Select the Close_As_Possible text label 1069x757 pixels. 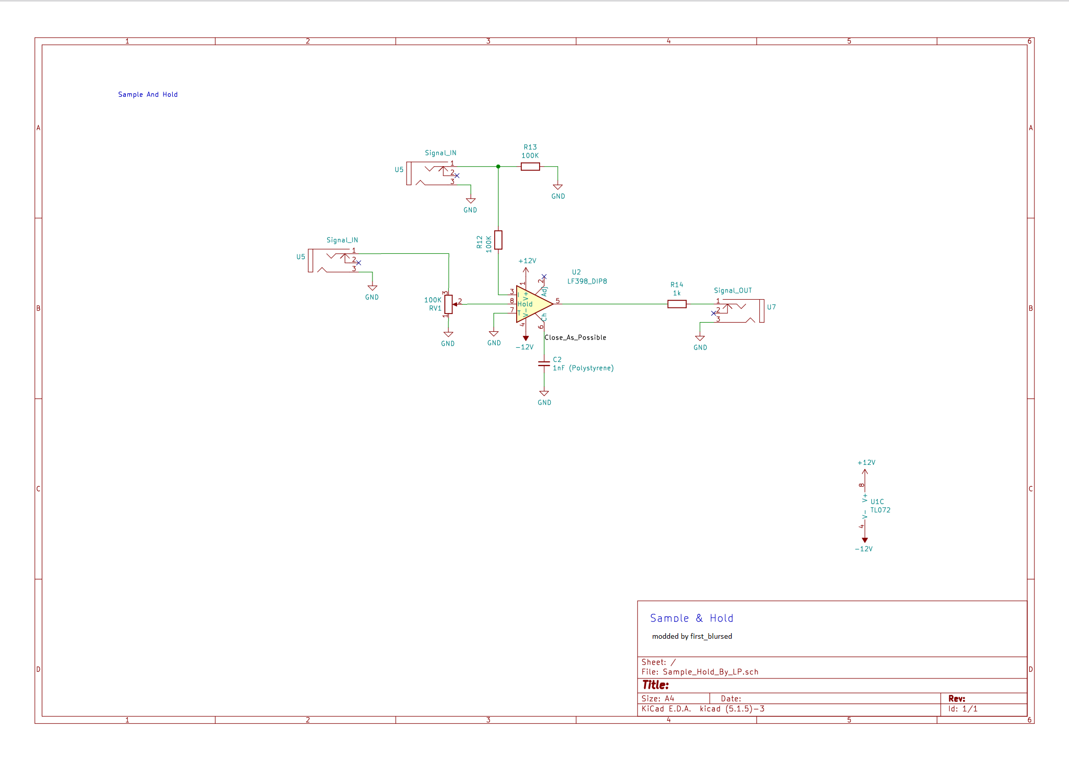(575, 337)
